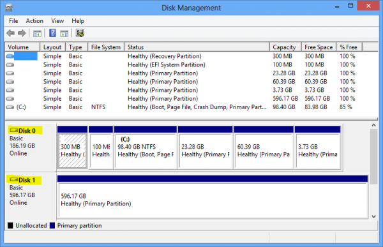Click 'Healthy (Recovery Partition)' status text
383x247 pixels.
pos(165,56)
